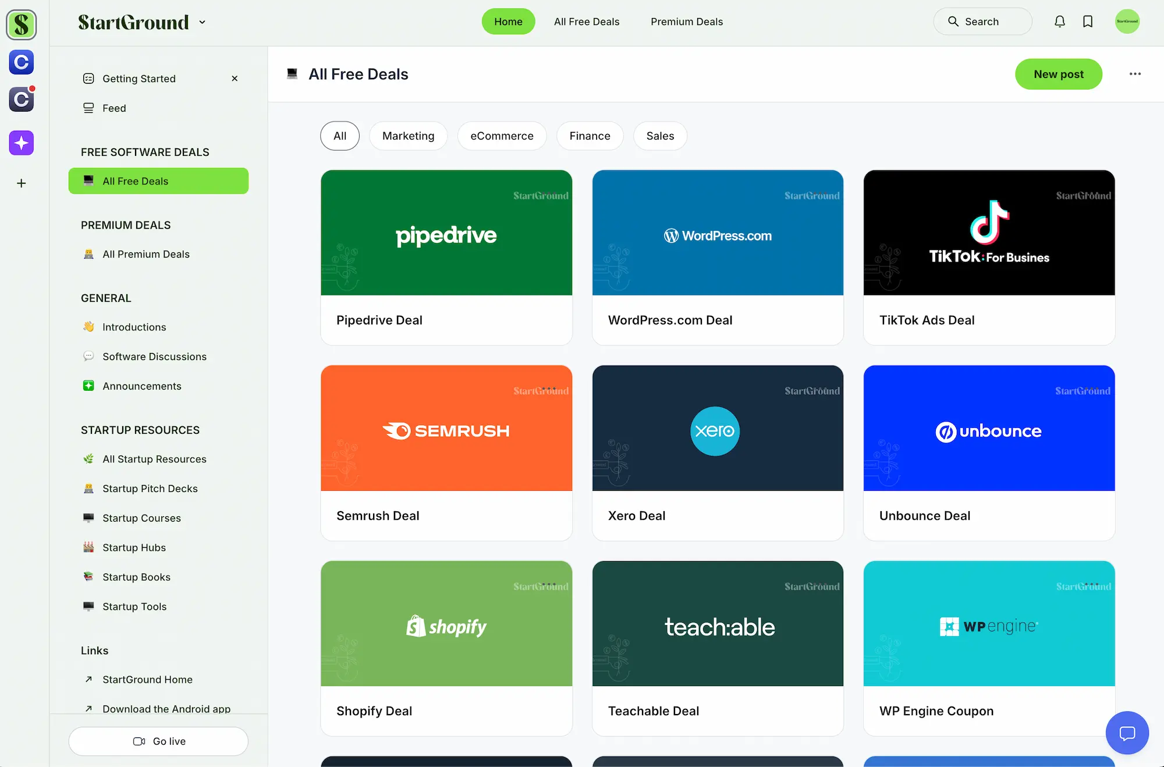Filter deals by Sales
This screenshot has width=1164, height=767.
(660, 135)
